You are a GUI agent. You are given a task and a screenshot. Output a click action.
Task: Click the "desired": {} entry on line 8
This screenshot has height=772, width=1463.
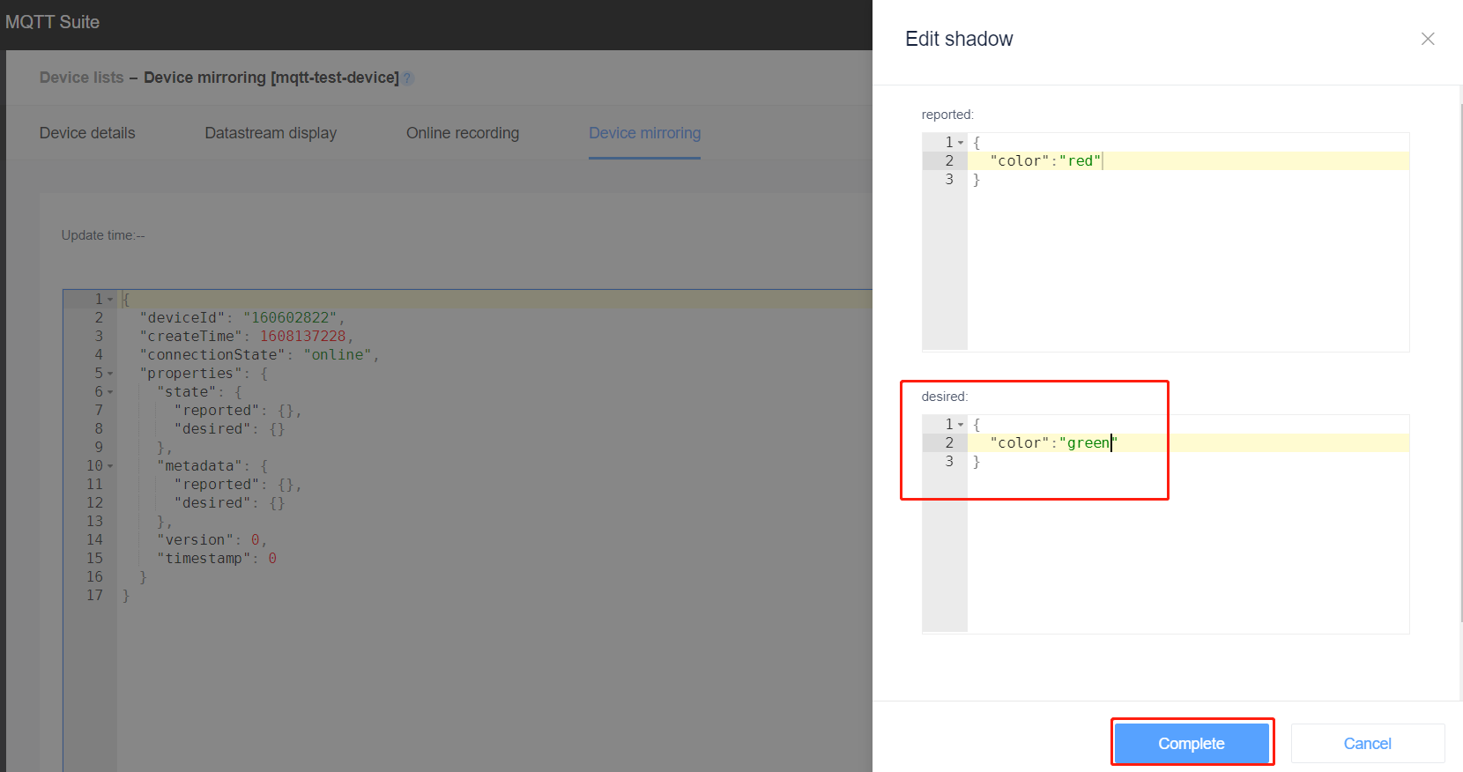point(229,428)
